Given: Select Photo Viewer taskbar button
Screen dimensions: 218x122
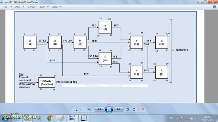Looking at the screenshot, I should (72, 118).
